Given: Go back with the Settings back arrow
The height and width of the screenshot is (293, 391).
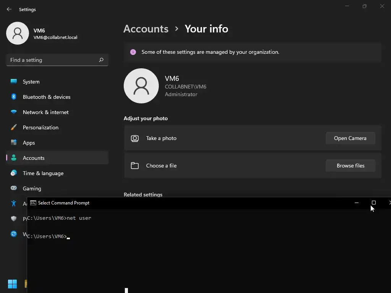Looking at the screenshot, I should (9, 9).
